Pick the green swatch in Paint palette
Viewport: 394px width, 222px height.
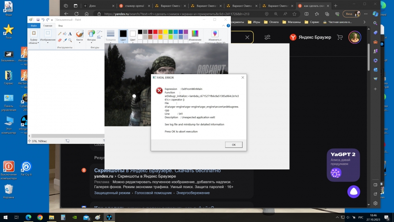(x=171, y=32)
